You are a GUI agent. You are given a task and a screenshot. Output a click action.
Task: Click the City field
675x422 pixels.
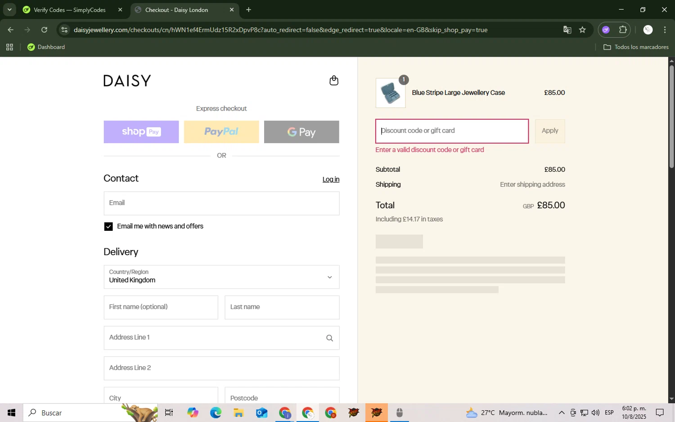pos(161,395)
